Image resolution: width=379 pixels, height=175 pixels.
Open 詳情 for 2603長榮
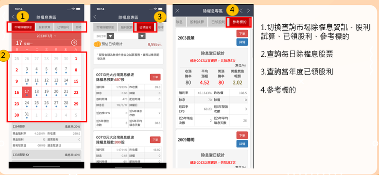(242, 42)
